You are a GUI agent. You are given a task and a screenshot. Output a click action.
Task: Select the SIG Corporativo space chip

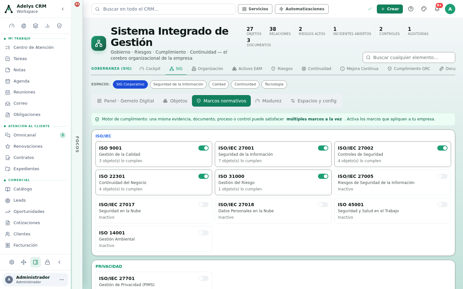(x=130, y=84)
